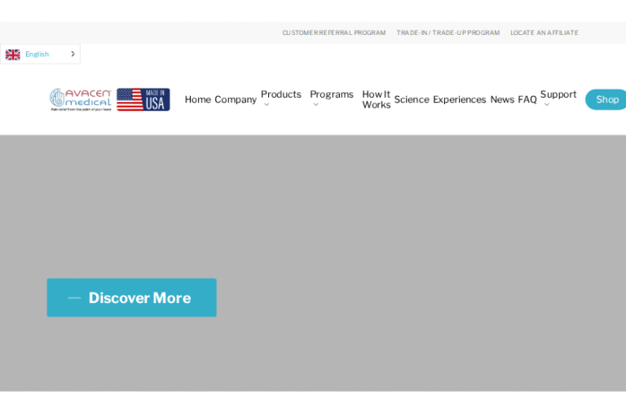Visit the FAQ page
Screen dimensions: 626x417
527,99
